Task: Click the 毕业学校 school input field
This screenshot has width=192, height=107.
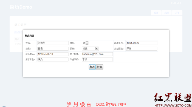Action: pos(97,59)
